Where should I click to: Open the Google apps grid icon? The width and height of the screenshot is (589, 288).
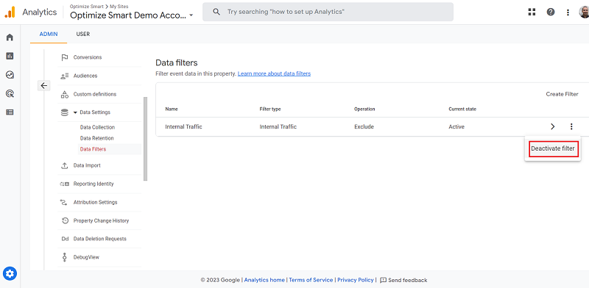(532, 12)
